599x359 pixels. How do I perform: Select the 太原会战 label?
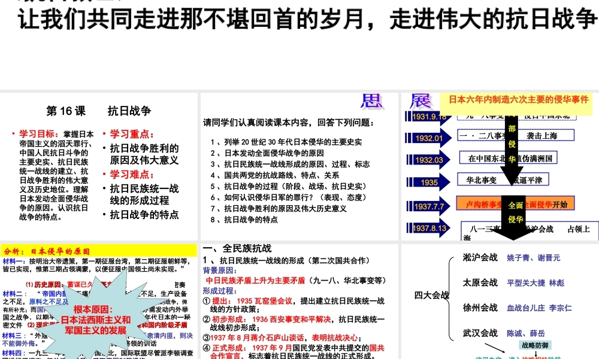(x=480, y=282)
